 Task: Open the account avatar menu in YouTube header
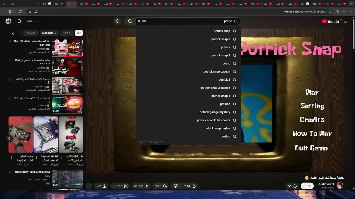point(9,21)
